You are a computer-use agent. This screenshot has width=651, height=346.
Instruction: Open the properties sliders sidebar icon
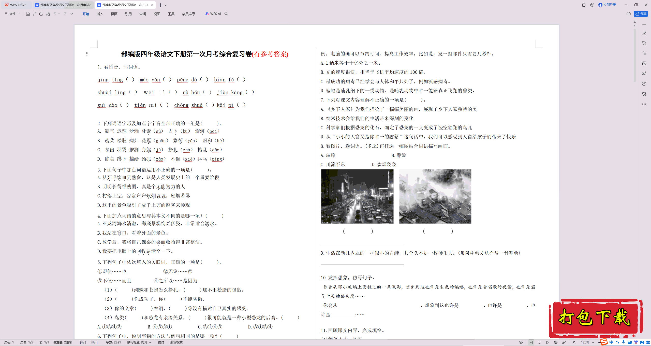coord(644,53)
